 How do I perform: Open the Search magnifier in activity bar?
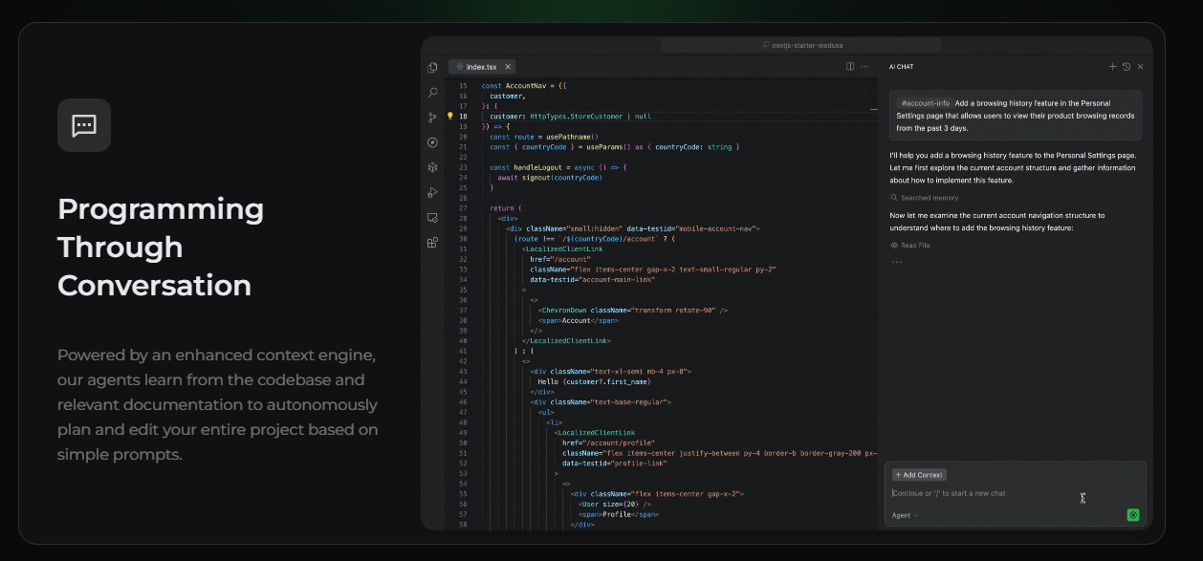point(433,93)
